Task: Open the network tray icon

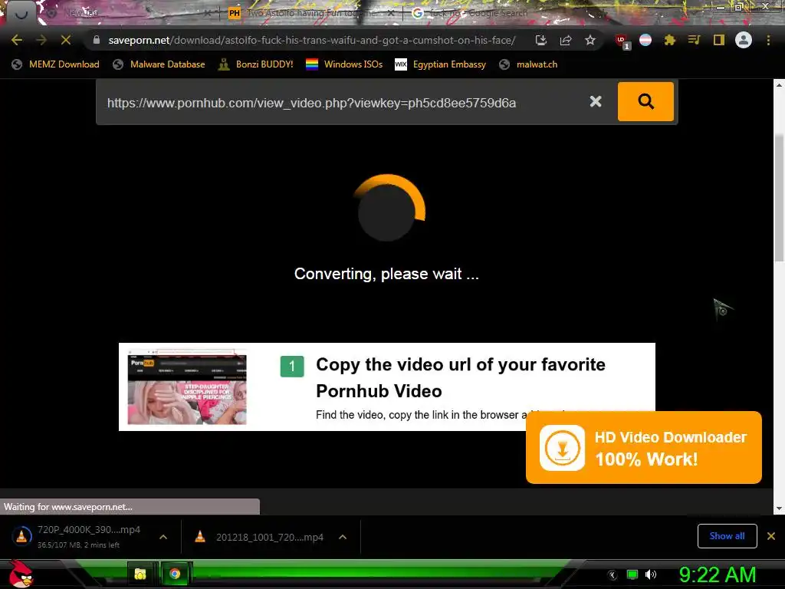Action: tap(632, 574)
